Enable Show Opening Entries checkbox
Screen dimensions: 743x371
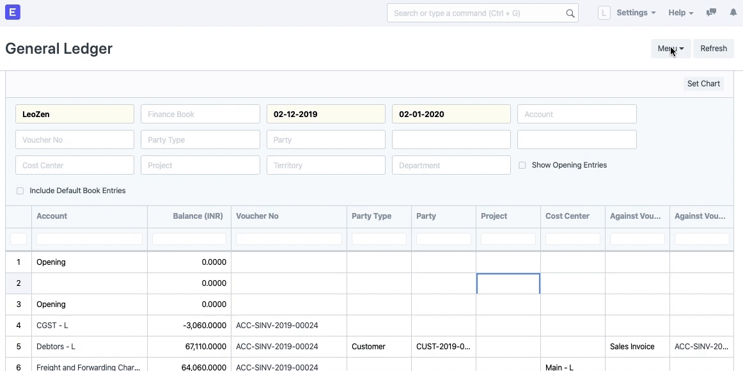click(522, 165)
